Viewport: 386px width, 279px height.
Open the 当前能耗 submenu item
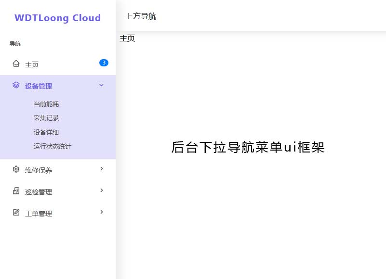(46, 104)
